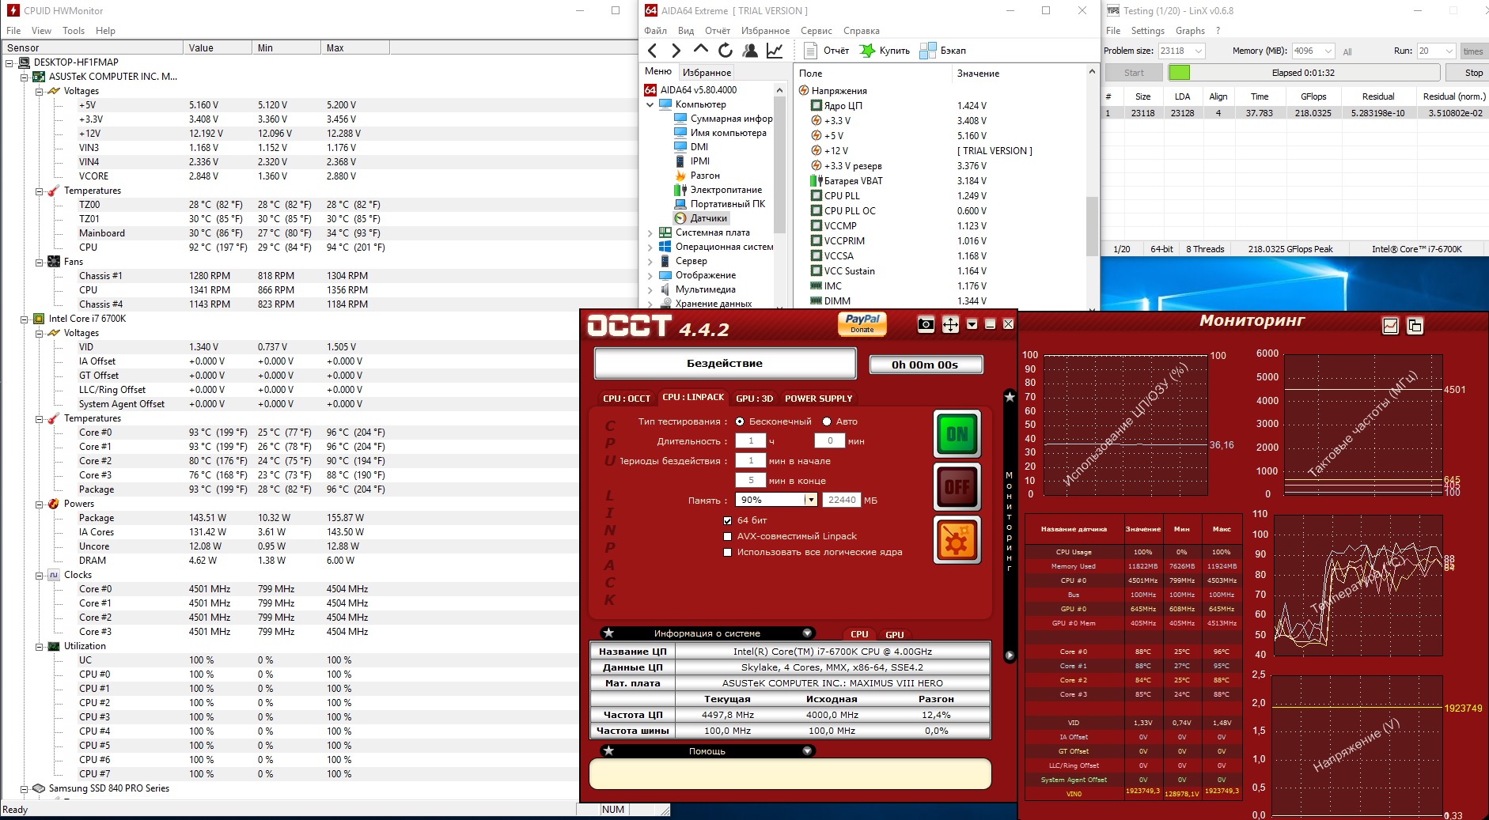1489x820 pixels.
Task: Click the star next to Помощь header
Action: coord(608,750)
